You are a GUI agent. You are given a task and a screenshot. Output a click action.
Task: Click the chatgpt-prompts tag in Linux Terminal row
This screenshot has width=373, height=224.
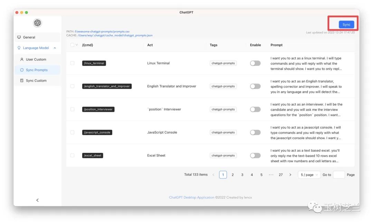223,63
